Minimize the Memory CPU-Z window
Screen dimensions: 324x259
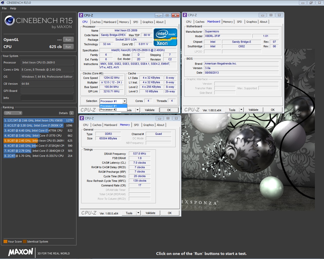point(159,118)
